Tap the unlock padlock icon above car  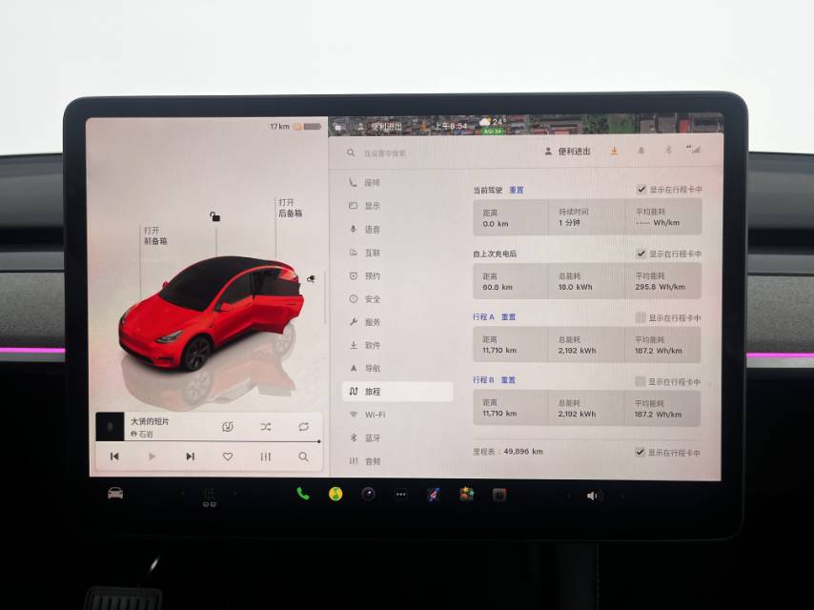tap(214, 216)
